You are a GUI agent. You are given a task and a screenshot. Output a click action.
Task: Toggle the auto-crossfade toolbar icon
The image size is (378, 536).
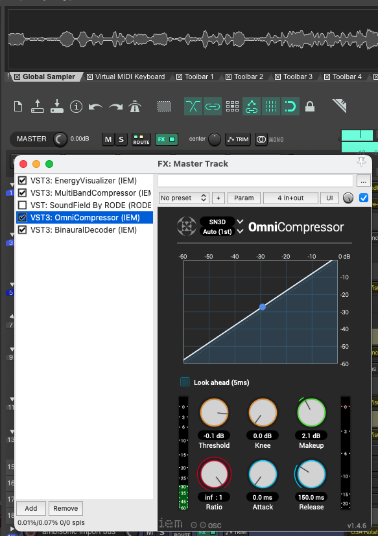pos(193,106)
